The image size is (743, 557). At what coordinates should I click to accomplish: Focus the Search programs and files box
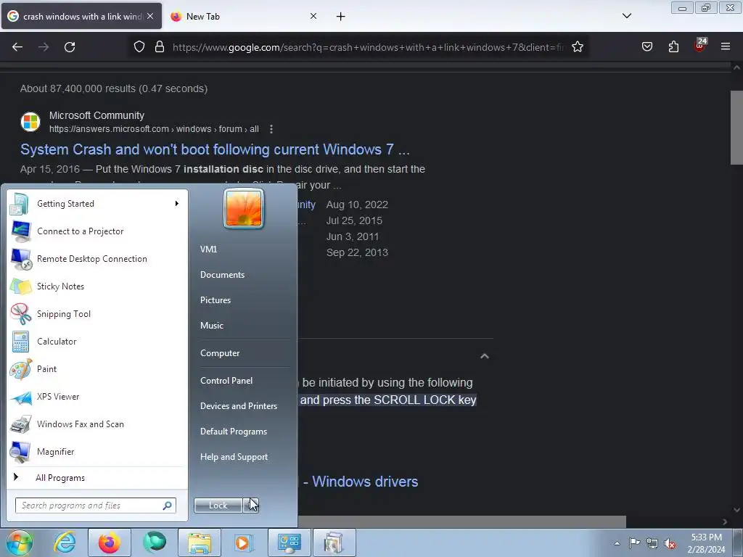(96, 506)
